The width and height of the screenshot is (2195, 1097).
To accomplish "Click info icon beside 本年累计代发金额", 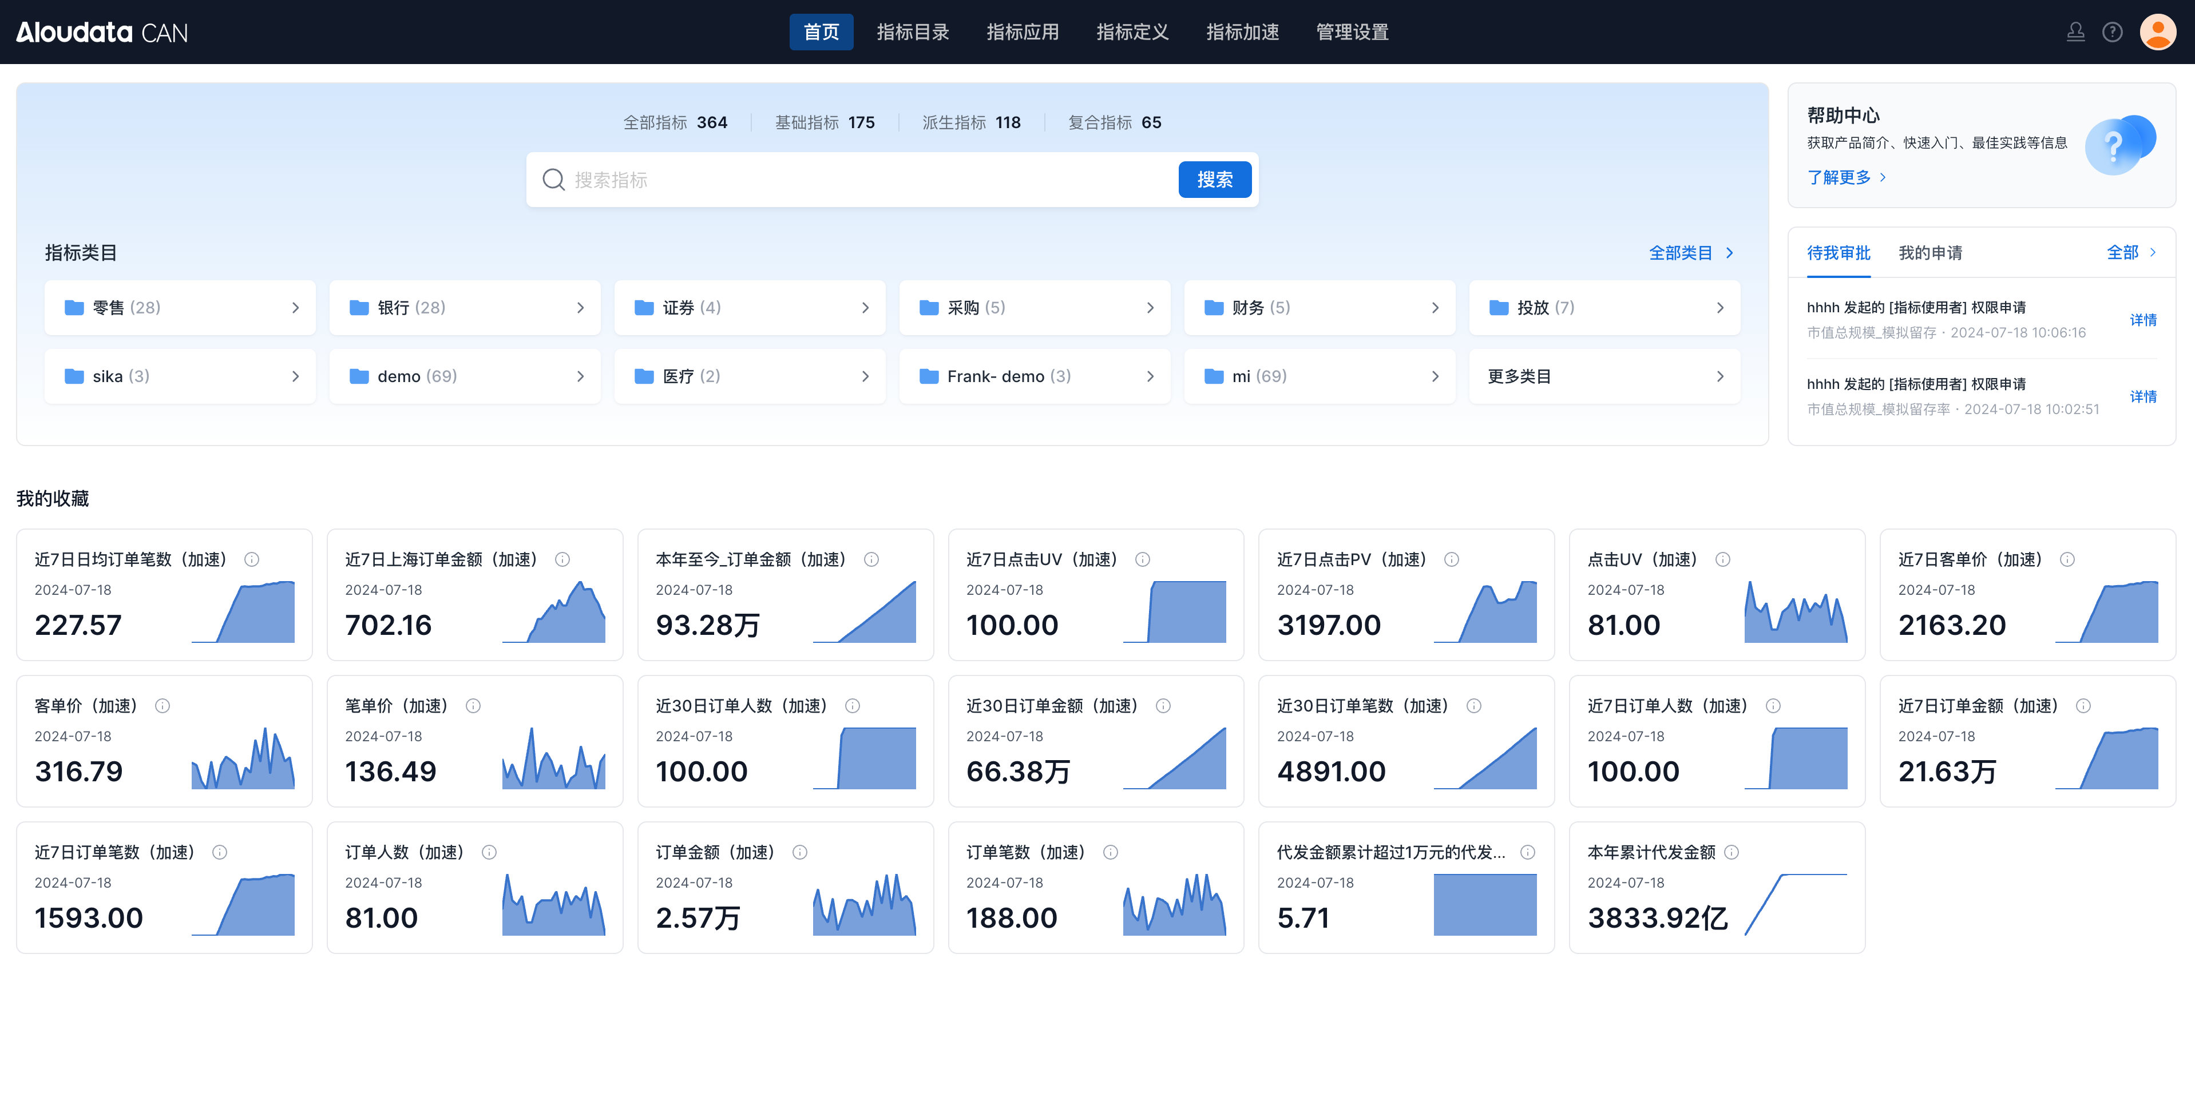I will point(1732,853).
